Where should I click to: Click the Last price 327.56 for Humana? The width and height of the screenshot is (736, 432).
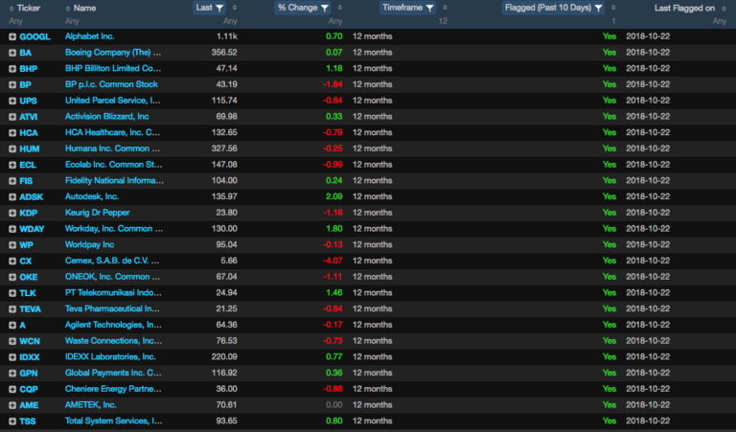tap(224, 148)
